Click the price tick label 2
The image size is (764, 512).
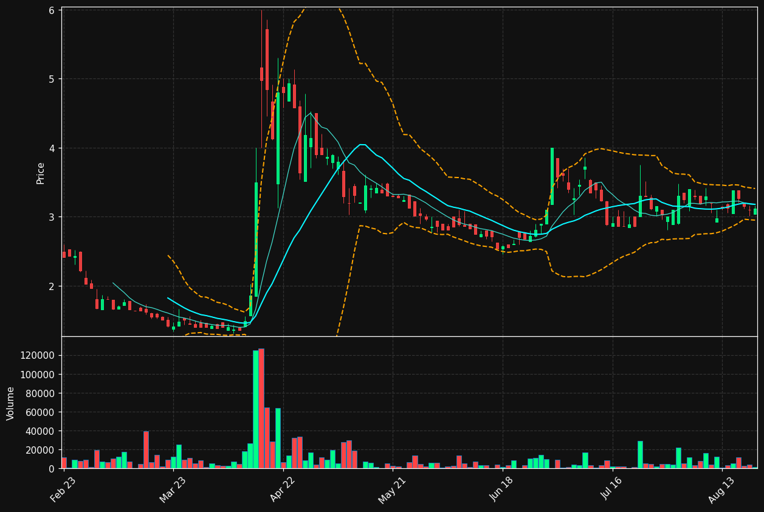point(52,286)
